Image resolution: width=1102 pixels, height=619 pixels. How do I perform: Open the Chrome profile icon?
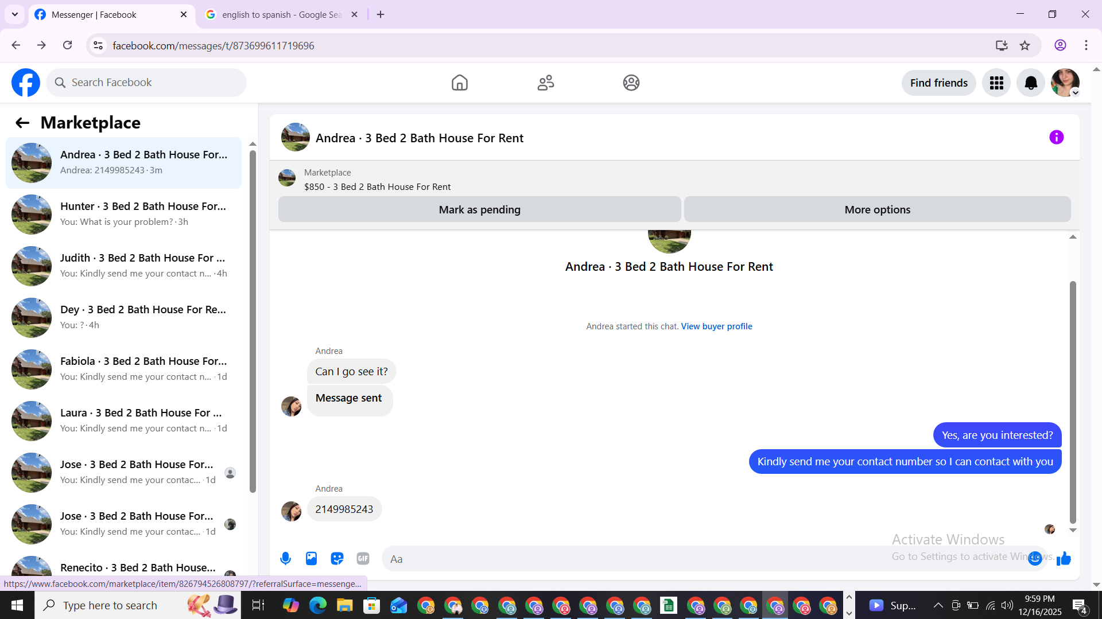(x=1060, y=45)
